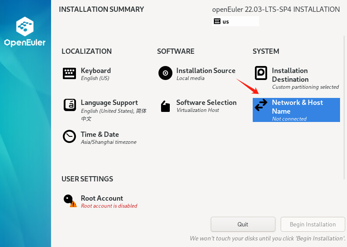
Task: Select the 'Network & Host Name' entry
Action: (296, 110)
